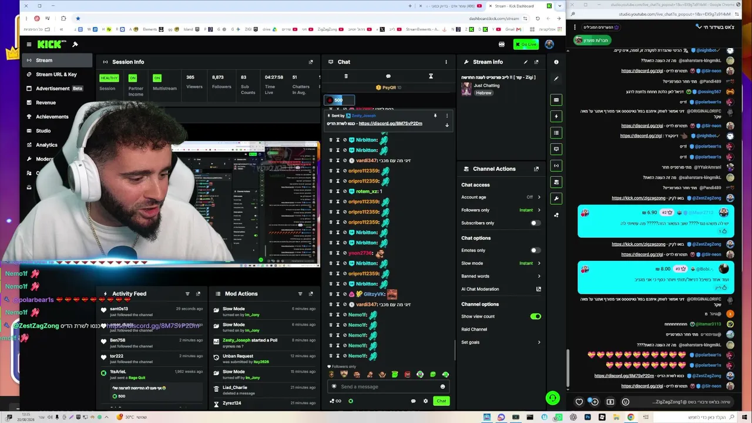The width and height of the screenshot is (752, 423).
Task: Expand Account age setting
Action: click(539, 197)
